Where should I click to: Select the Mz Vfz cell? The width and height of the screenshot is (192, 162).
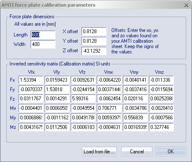pos(83,127)
